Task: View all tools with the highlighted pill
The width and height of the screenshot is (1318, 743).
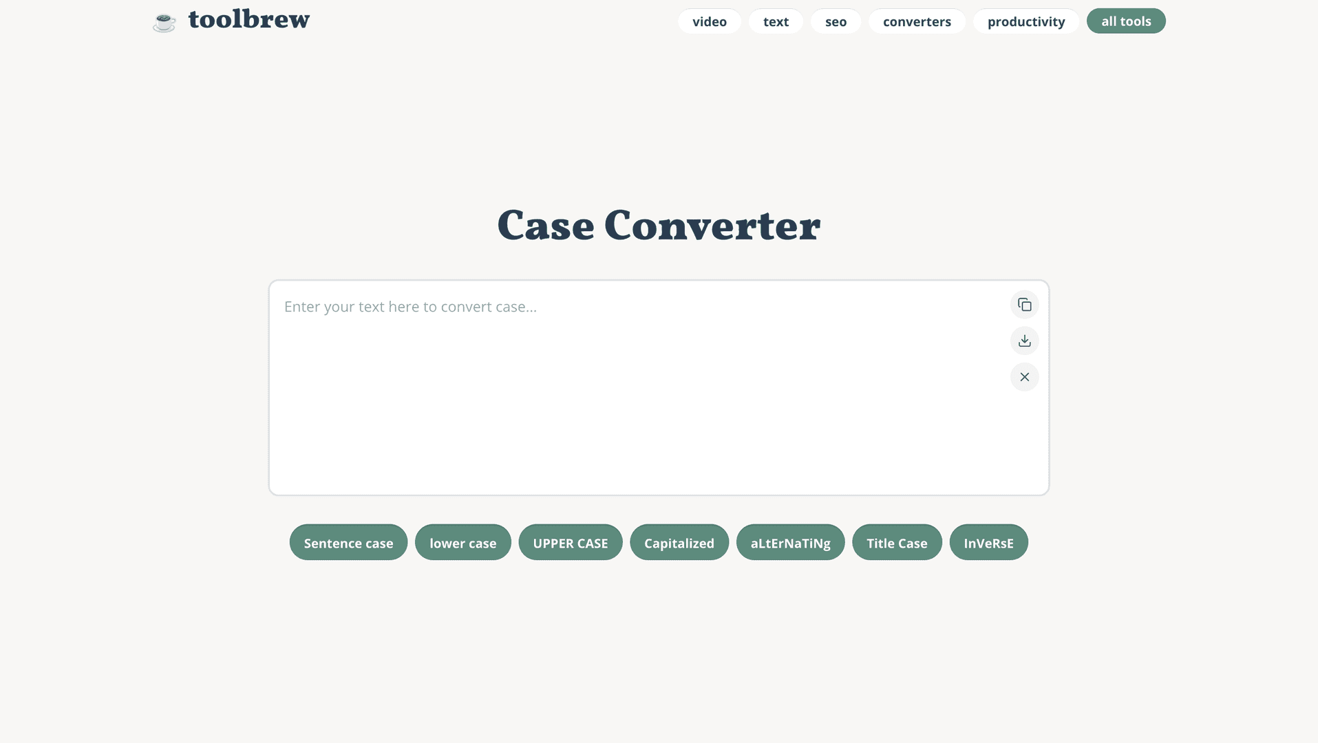Action: click(1125, 21)
